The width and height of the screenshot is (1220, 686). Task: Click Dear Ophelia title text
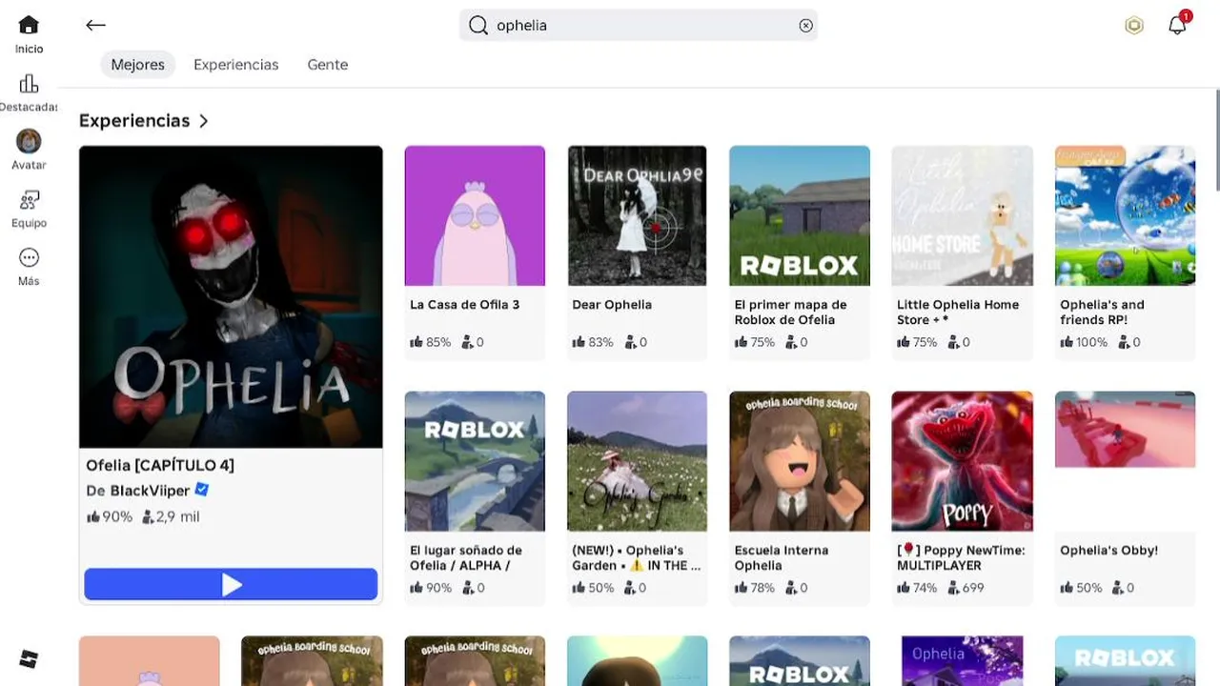click(612, 305)
